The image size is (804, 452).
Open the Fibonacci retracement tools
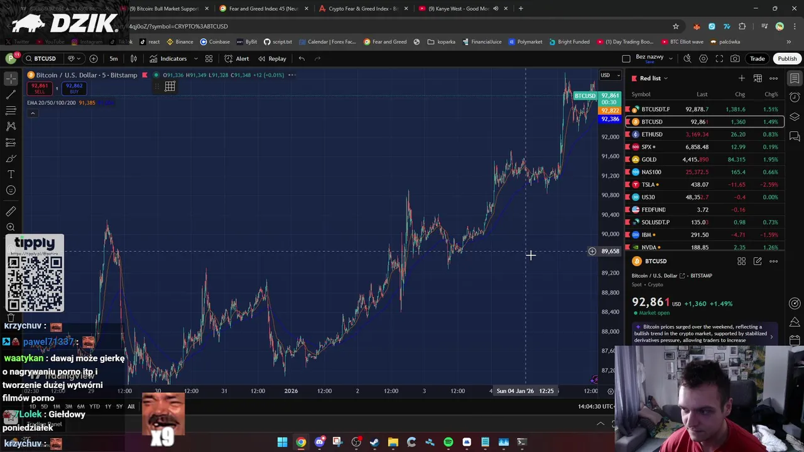pos(11,110)
